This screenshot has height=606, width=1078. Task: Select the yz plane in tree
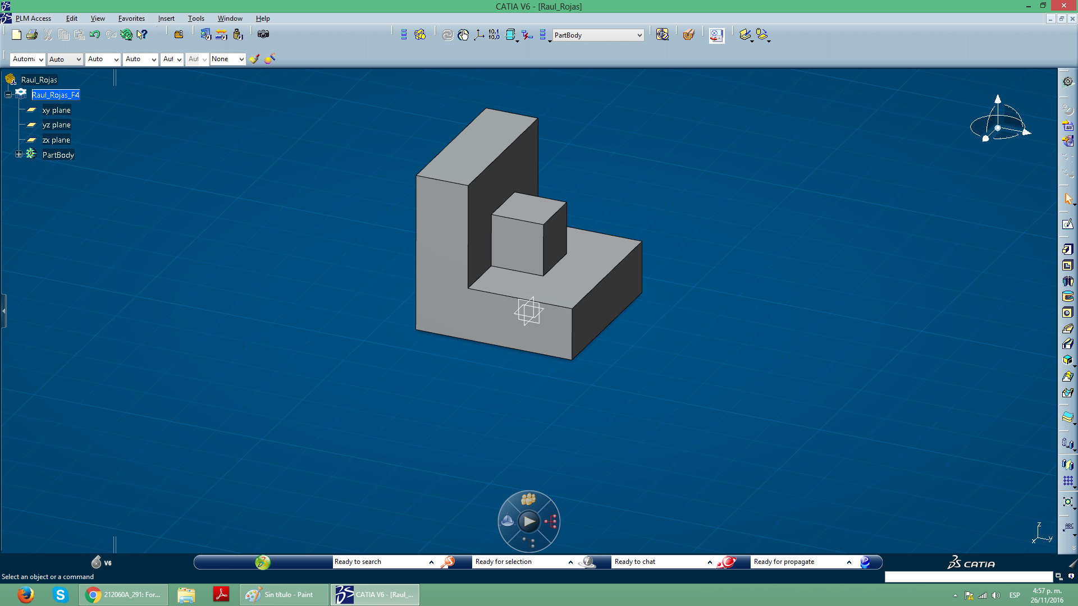(x=56, y=125)
